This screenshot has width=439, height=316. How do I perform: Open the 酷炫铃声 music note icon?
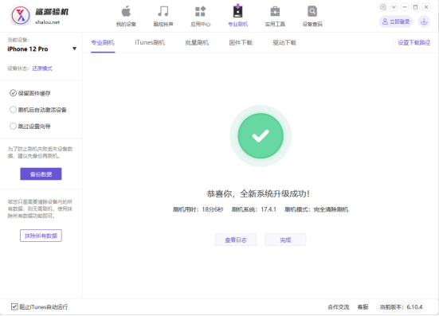click(x=163, y=12)
